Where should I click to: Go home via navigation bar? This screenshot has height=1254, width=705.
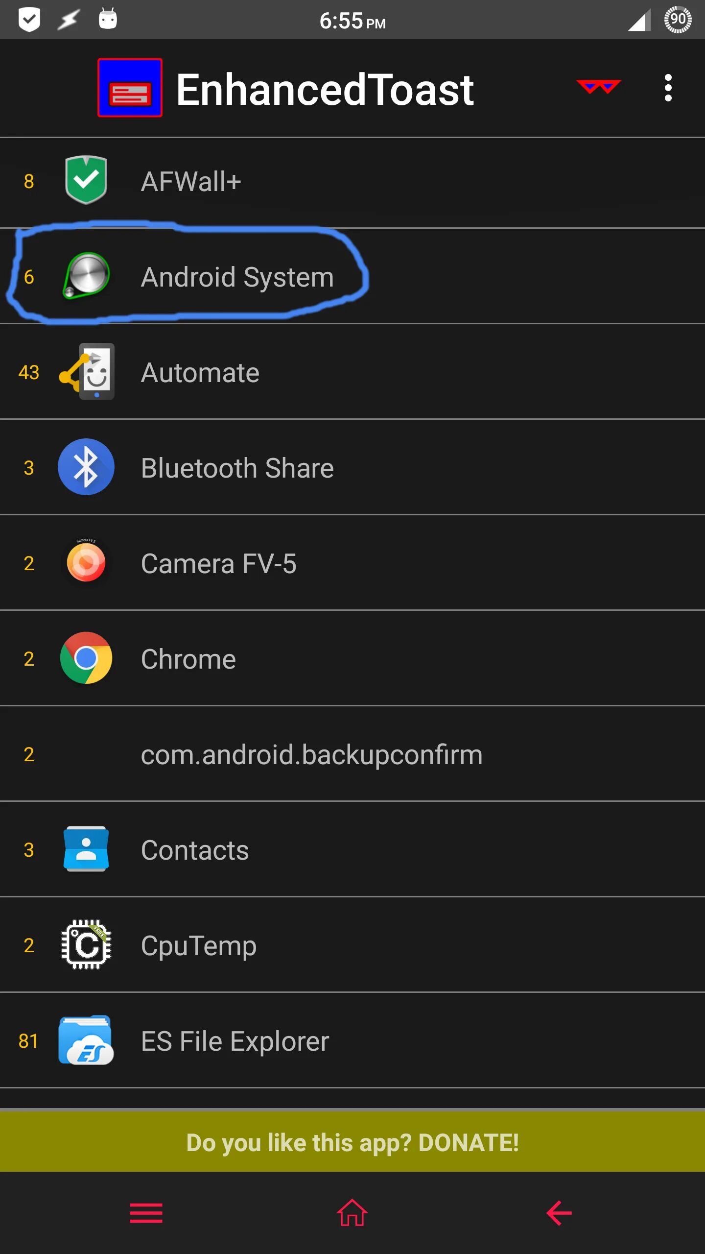352,1213
